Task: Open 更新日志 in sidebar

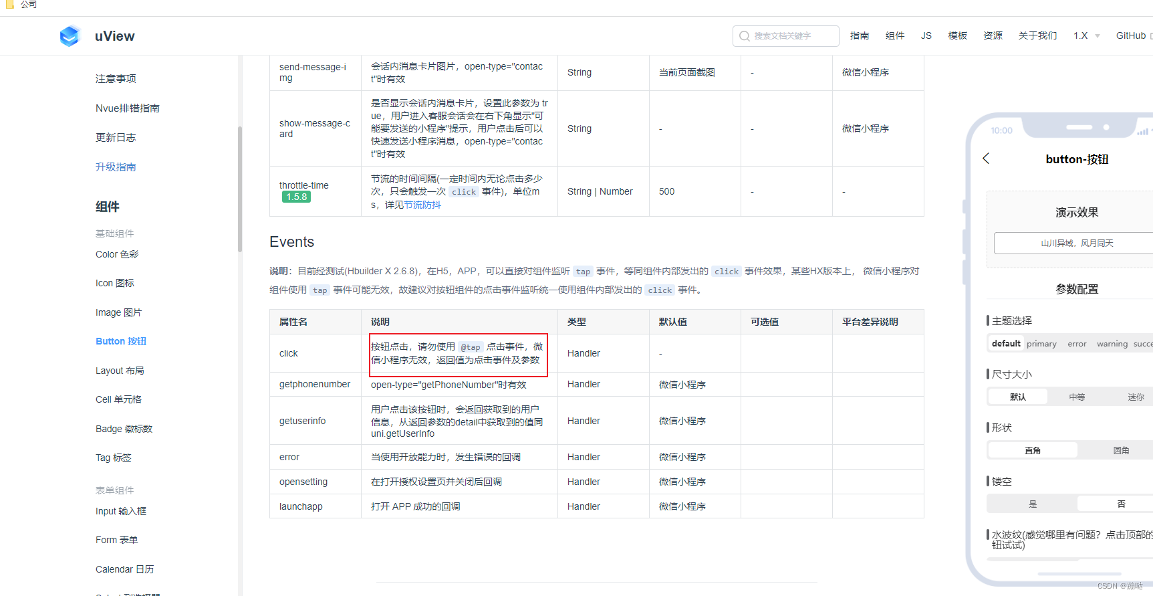Action: pyautogui.click(x=116, y=138)
